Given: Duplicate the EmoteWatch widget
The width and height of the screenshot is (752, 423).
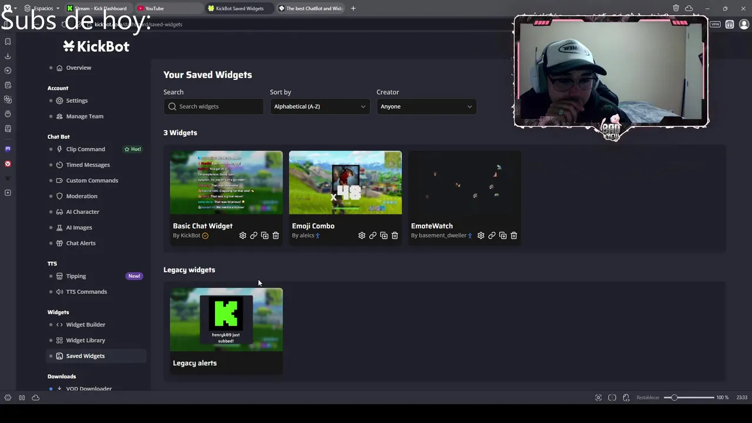Looking at the screenshot, I should pyautogui.click(x=503, y=236).
